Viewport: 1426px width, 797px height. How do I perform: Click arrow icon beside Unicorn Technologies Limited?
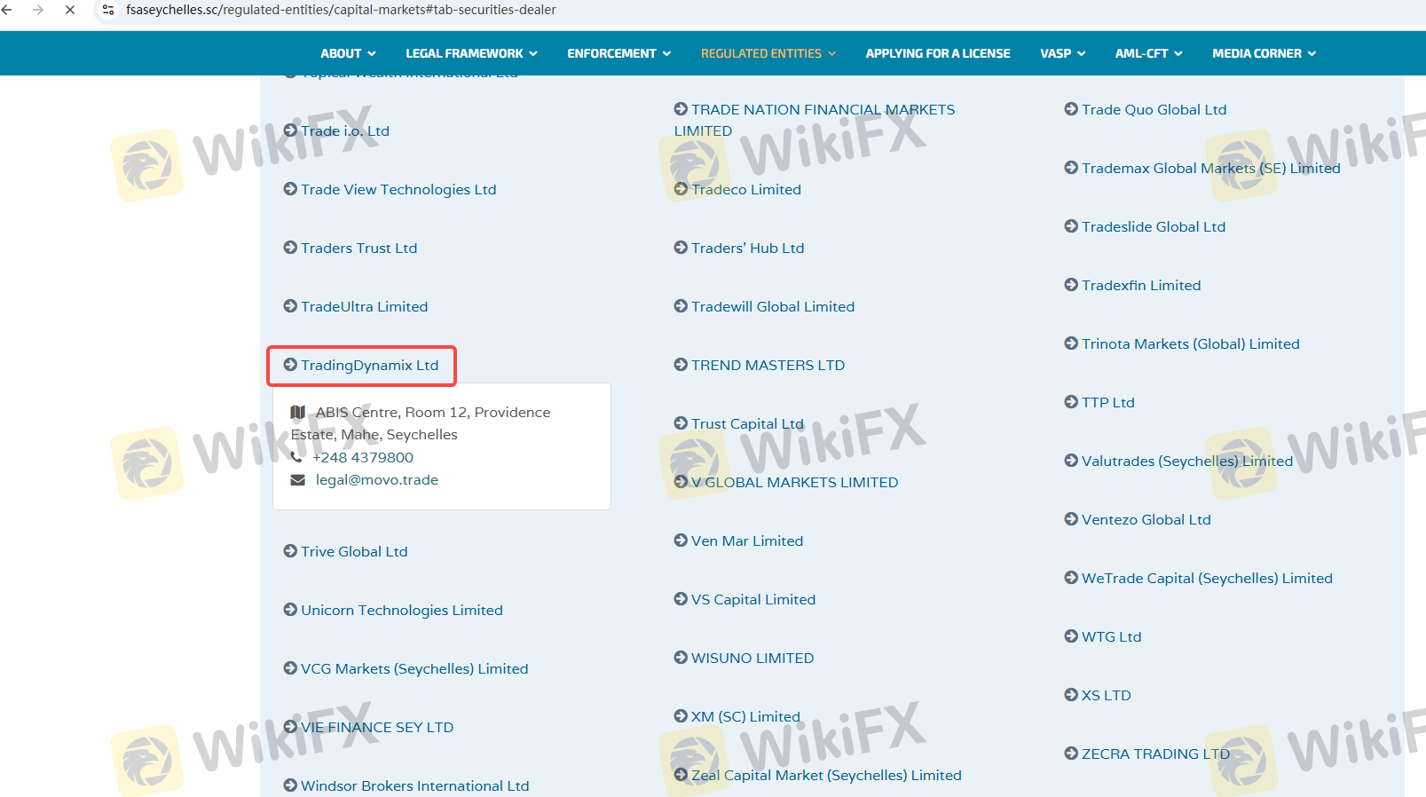[290, 610]
